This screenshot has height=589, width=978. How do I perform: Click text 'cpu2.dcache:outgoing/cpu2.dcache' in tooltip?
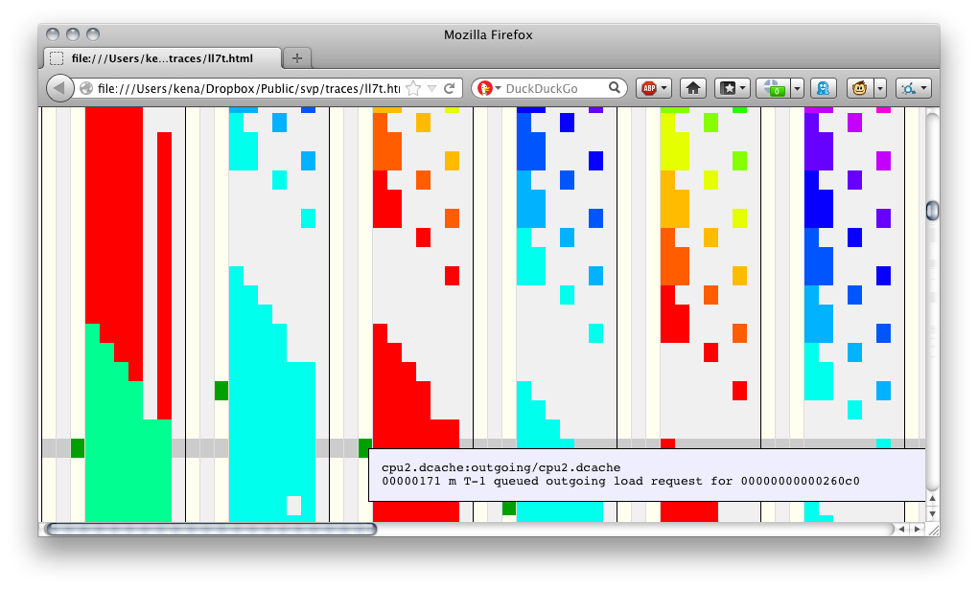click(501, 467)
